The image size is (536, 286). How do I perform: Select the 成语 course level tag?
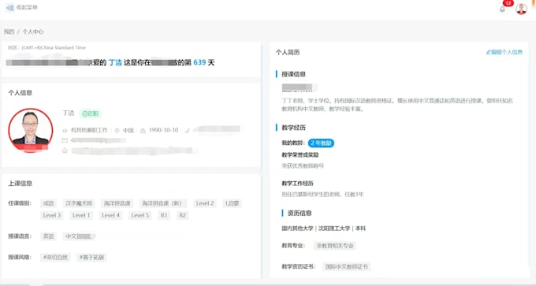point(48,203)
